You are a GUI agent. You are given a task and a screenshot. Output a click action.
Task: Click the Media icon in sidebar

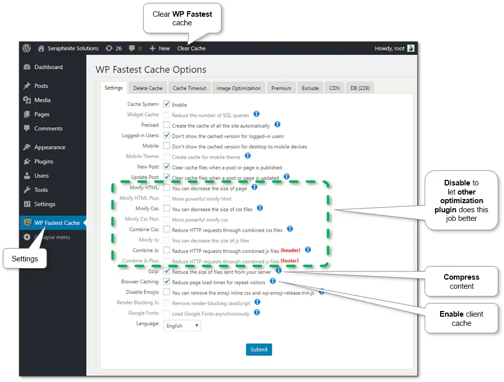(27, 100)
